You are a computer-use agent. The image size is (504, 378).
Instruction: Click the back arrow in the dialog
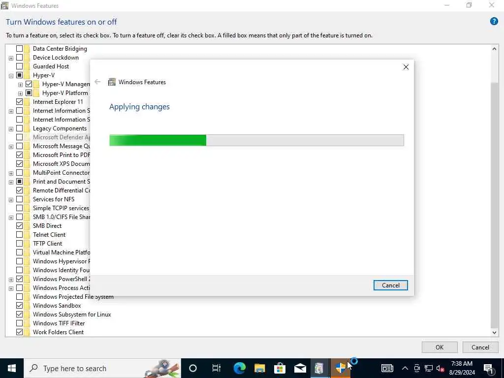click(97, 82)
